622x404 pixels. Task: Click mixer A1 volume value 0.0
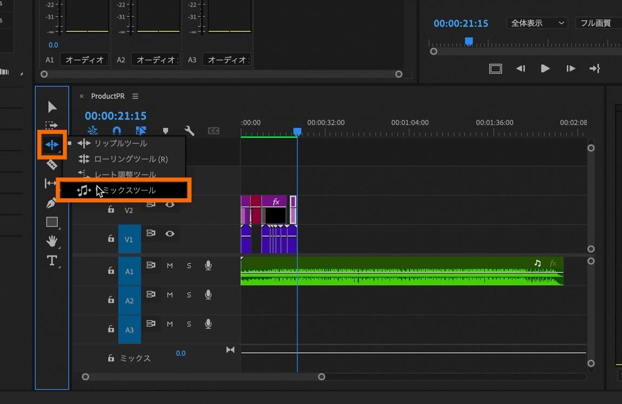[x=53, y=45]
